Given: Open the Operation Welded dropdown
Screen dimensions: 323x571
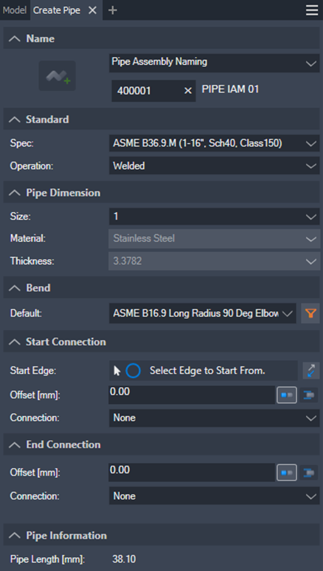Looking at the screenshot, I should [x=214, y=166].
